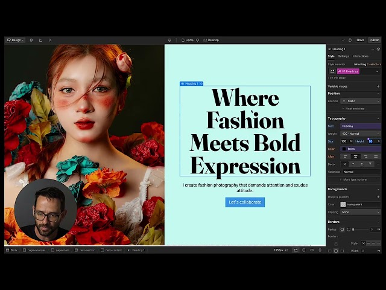Click the Publish button

(x=374, y=40)
